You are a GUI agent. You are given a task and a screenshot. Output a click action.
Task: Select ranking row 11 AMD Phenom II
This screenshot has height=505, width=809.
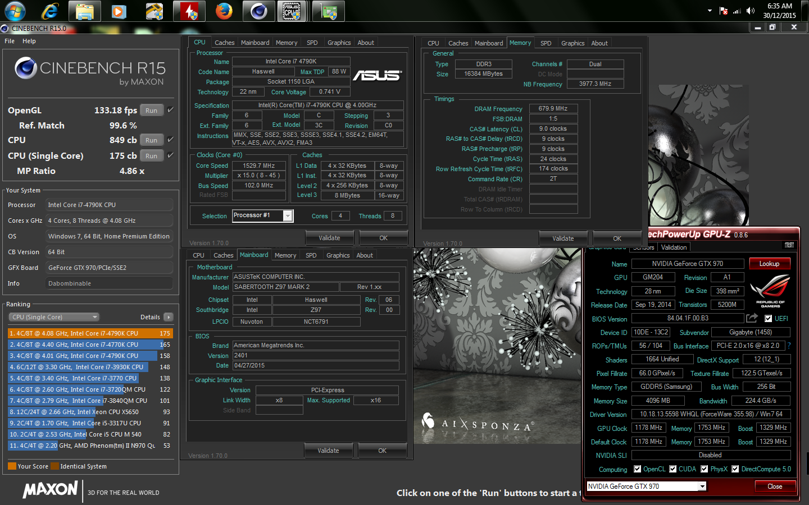click(90, 446)
